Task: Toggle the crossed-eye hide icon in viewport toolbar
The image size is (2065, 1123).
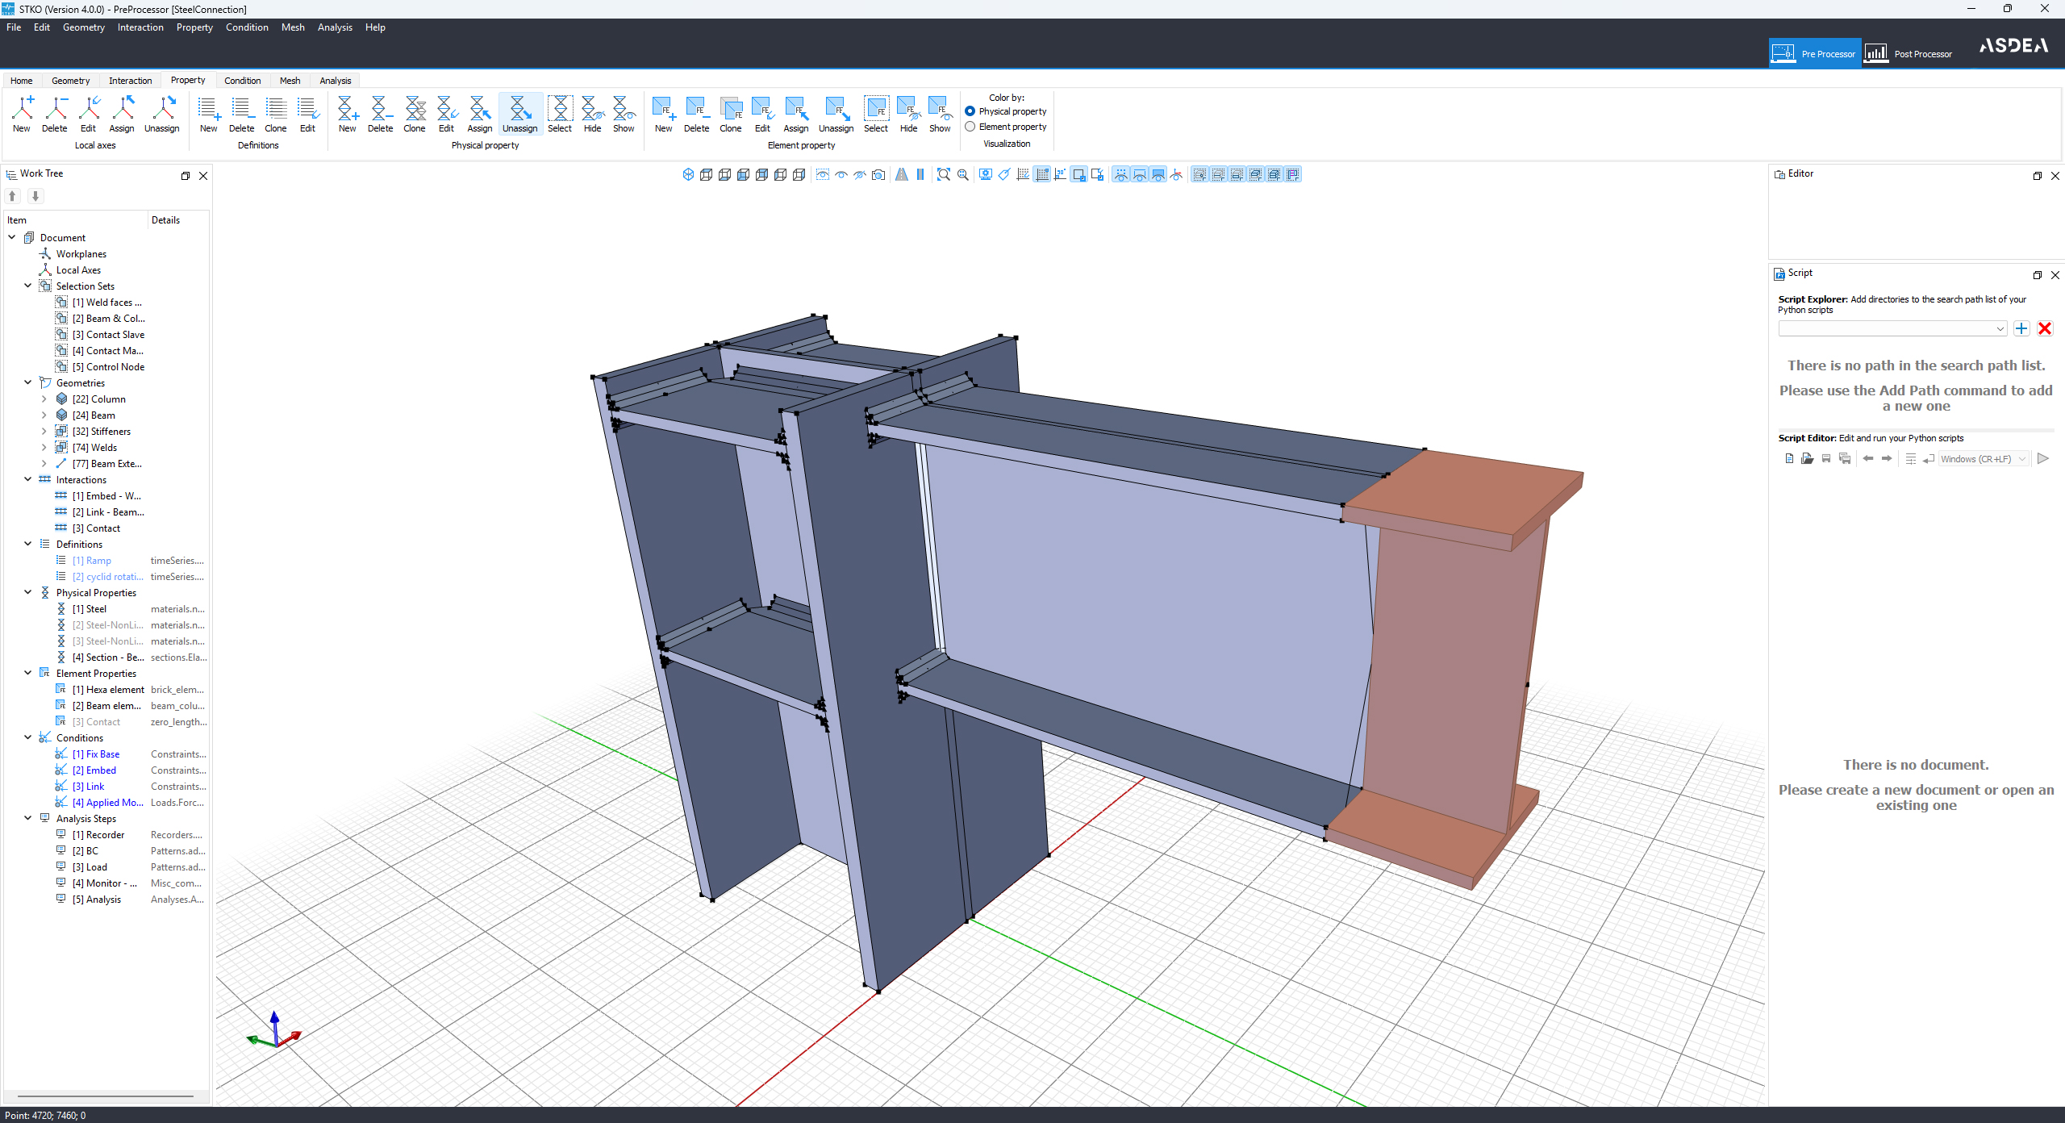Action: [x=860, y=174]
